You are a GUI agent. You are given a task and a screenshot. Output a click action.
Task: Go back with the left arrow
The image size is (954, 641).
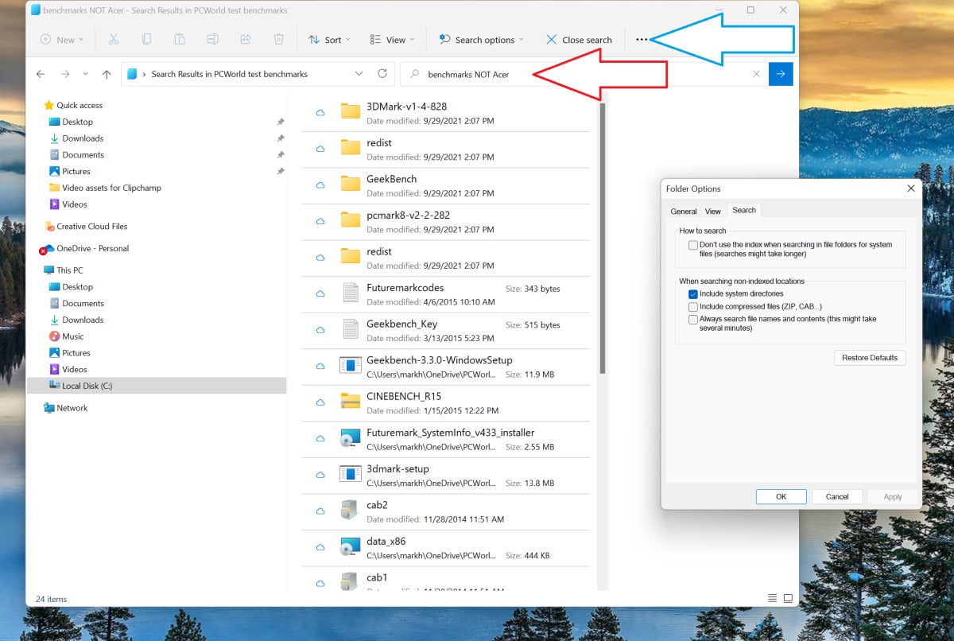click(41, 74)
